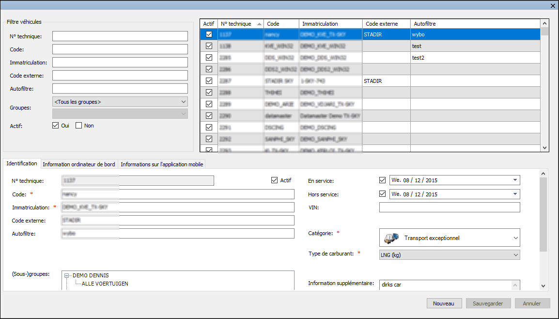
Task: Toggle the En service date checkbox
Action: point(383,180)
